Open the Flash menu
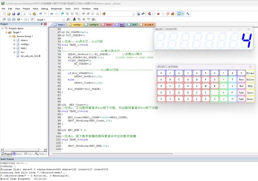 (x=35, y=9)
